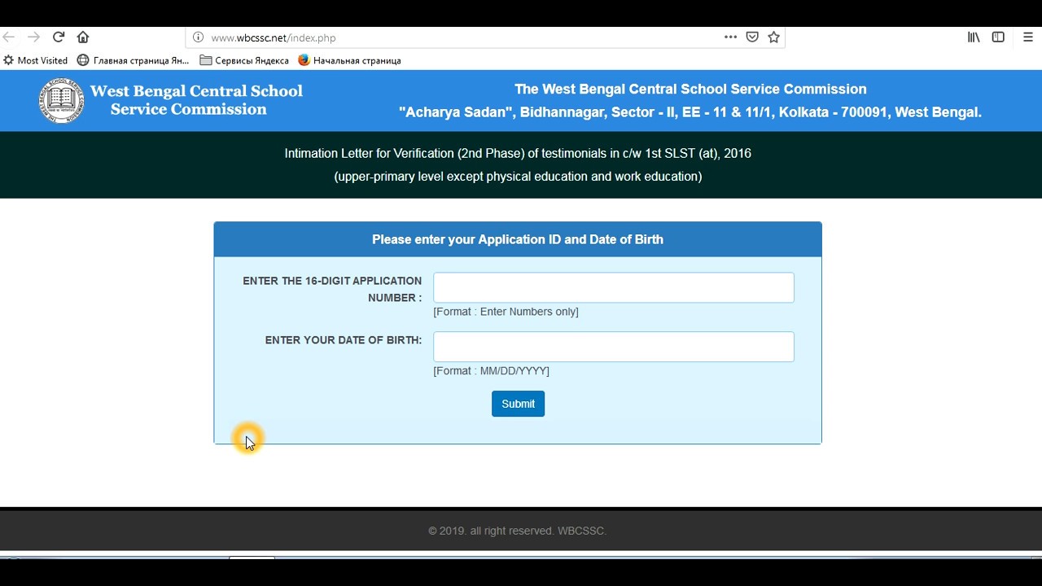Viewport: 1042px width, 586px height.
Task: Open the Firefox hamburger menu
Action: (1028, 37)
